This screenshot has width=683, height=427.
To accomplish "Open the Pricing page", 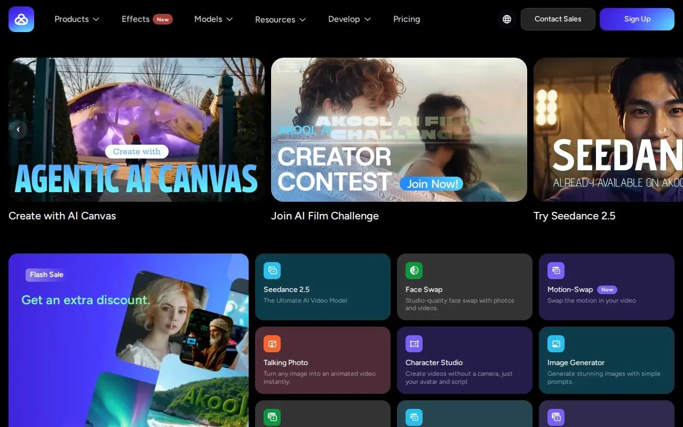I will pos(407,19).
